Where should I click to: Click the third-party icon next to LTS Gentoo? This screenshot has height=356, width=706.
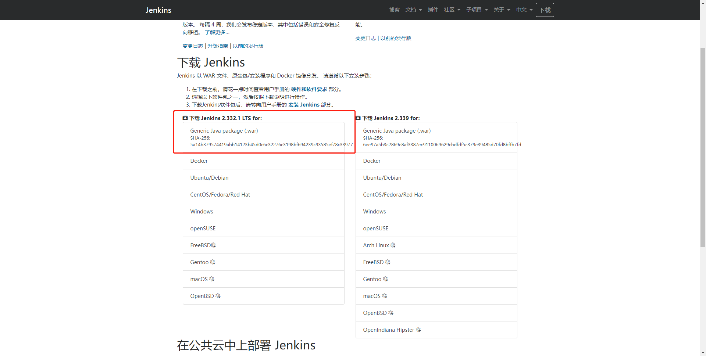(x=213, y=262)
